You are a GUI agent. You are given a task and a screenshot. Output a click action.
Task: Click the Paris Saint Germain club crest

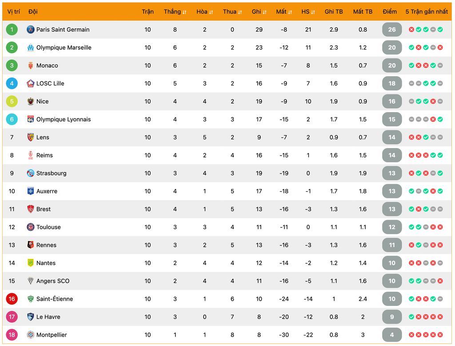tap(31, 29)
